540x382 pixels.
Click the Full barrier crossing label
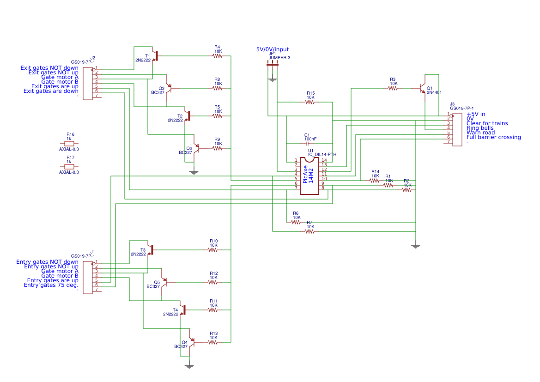coord(493,137)
